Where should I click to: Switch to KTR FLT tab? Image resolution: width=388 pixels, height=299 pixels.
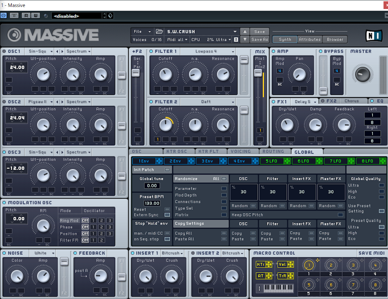coord(211,151)
